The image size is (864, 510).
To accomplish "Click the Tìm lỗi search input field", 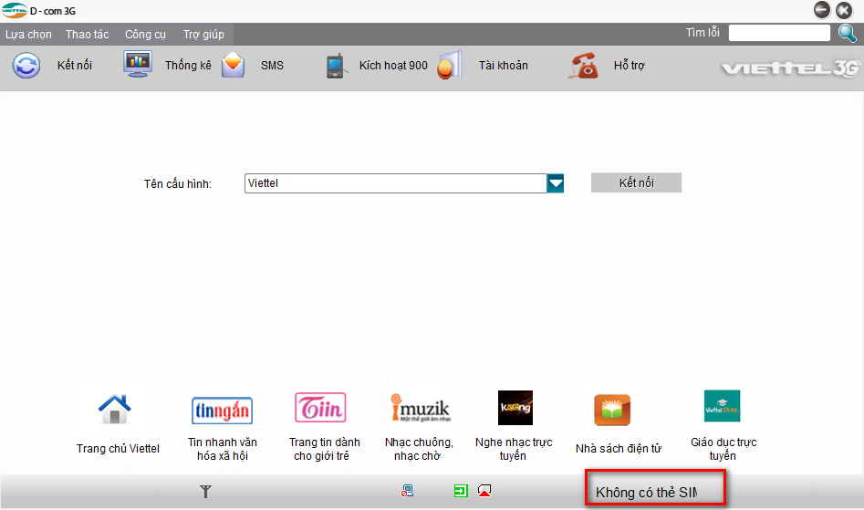I will pyautogui.click(x=779, y=33).
